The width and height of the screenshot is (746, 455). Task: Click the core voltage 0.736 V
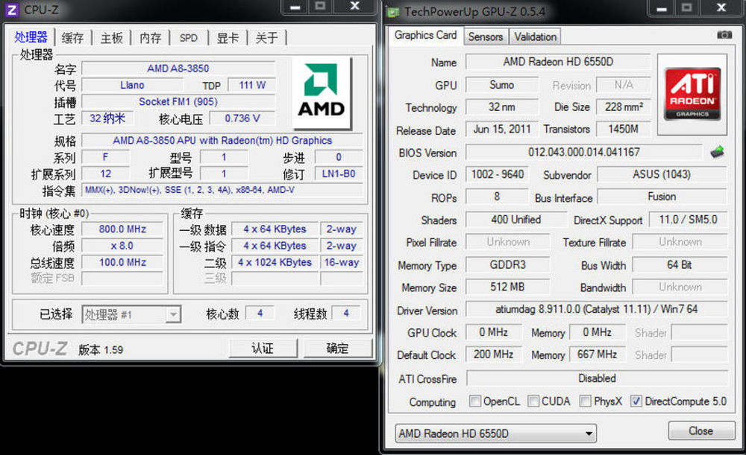242,118
